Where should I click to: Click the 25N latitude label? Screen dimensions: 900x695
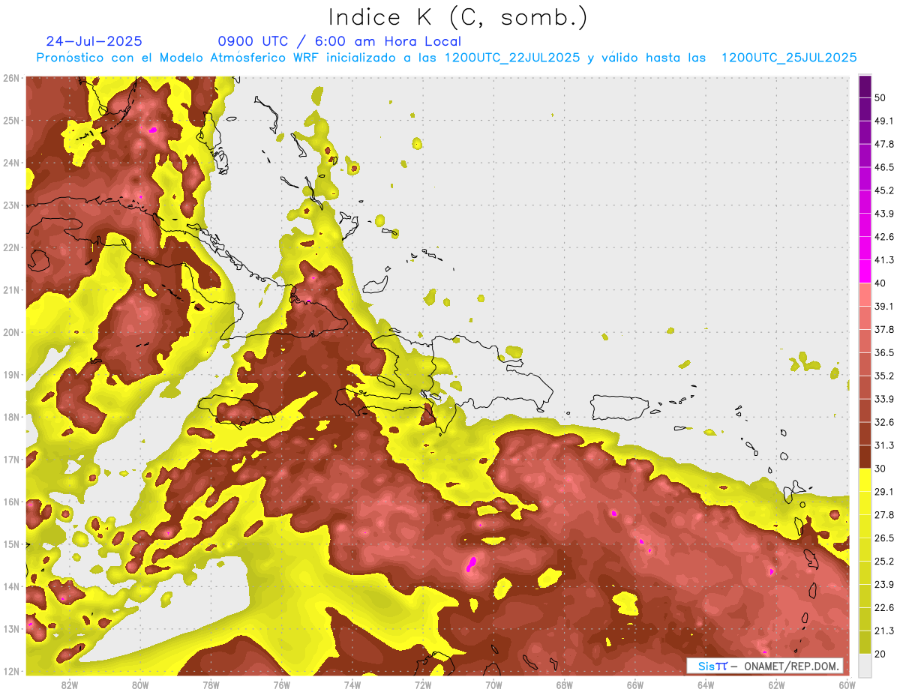11,121
